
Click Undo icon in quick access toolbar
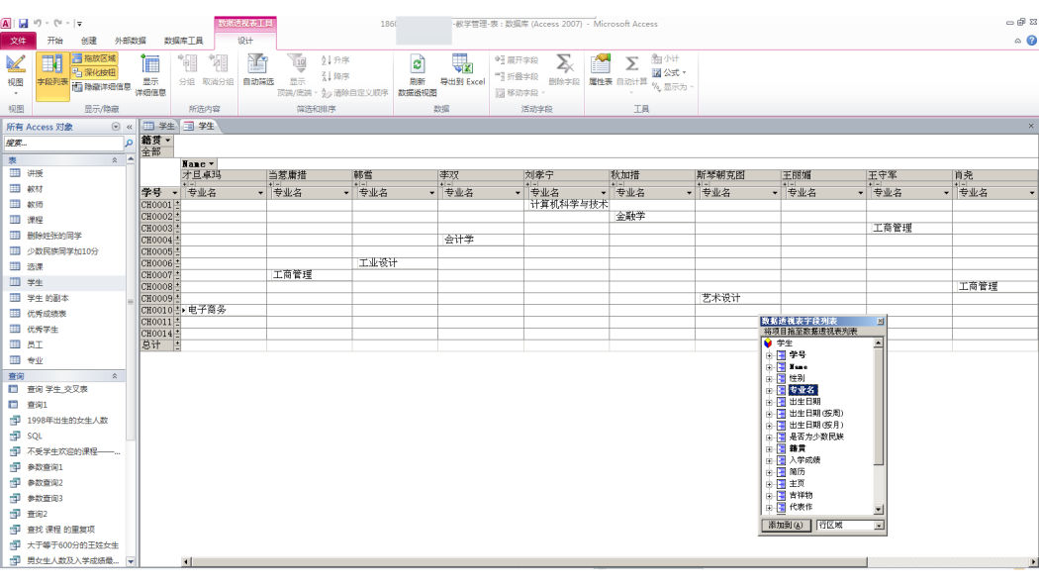[38, 23]
